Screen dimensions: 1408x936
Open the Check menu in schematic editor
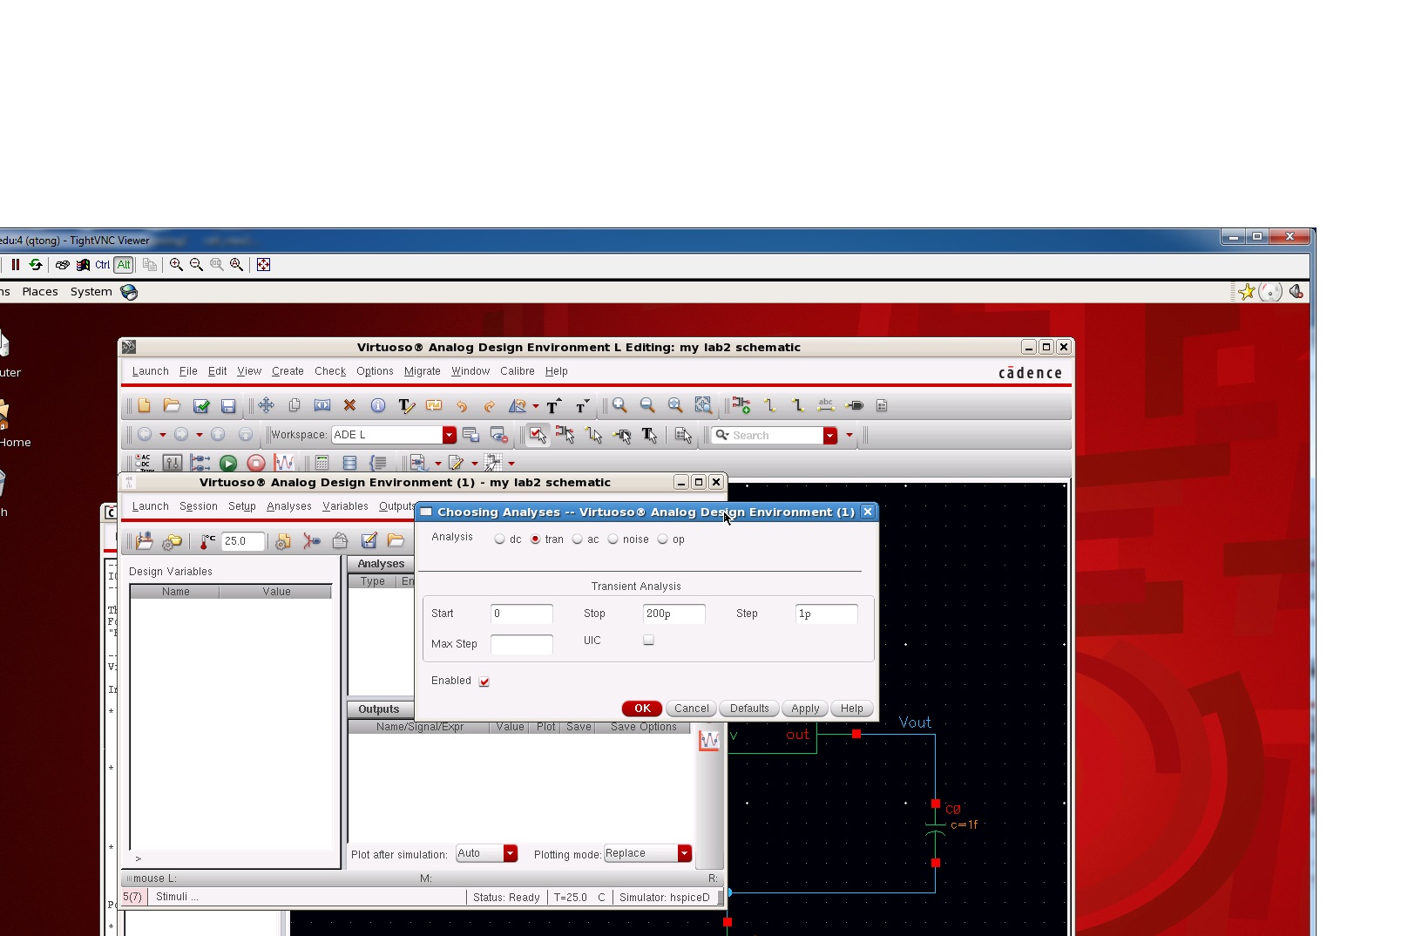330,371
